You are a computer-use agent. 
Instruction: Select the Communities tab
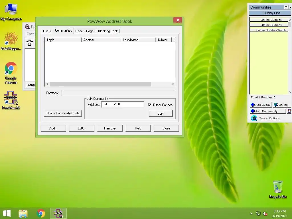point(64,31)
